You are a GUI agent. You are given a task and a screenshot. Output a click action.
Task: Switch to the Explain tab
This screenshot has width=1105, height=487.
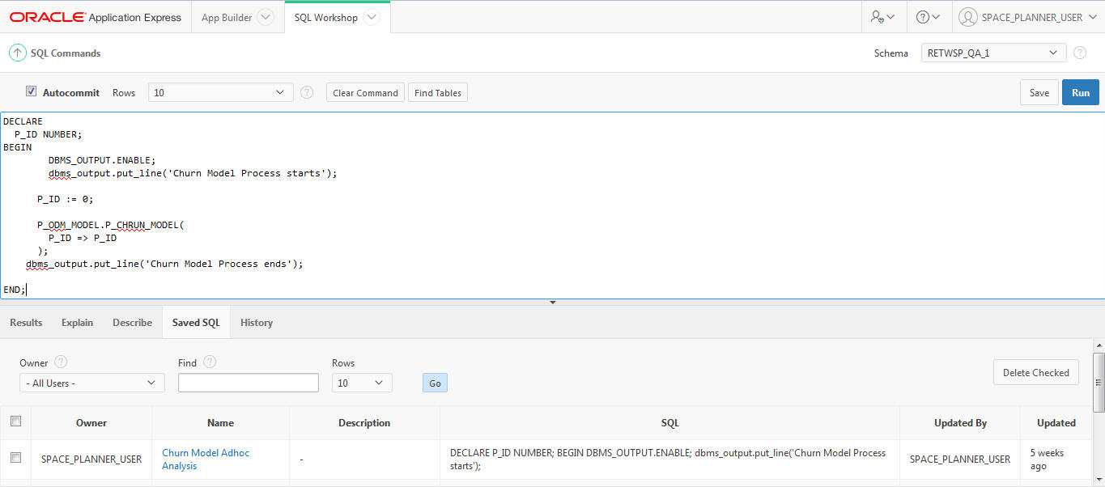pyautogui.click(x=77, y=322)
